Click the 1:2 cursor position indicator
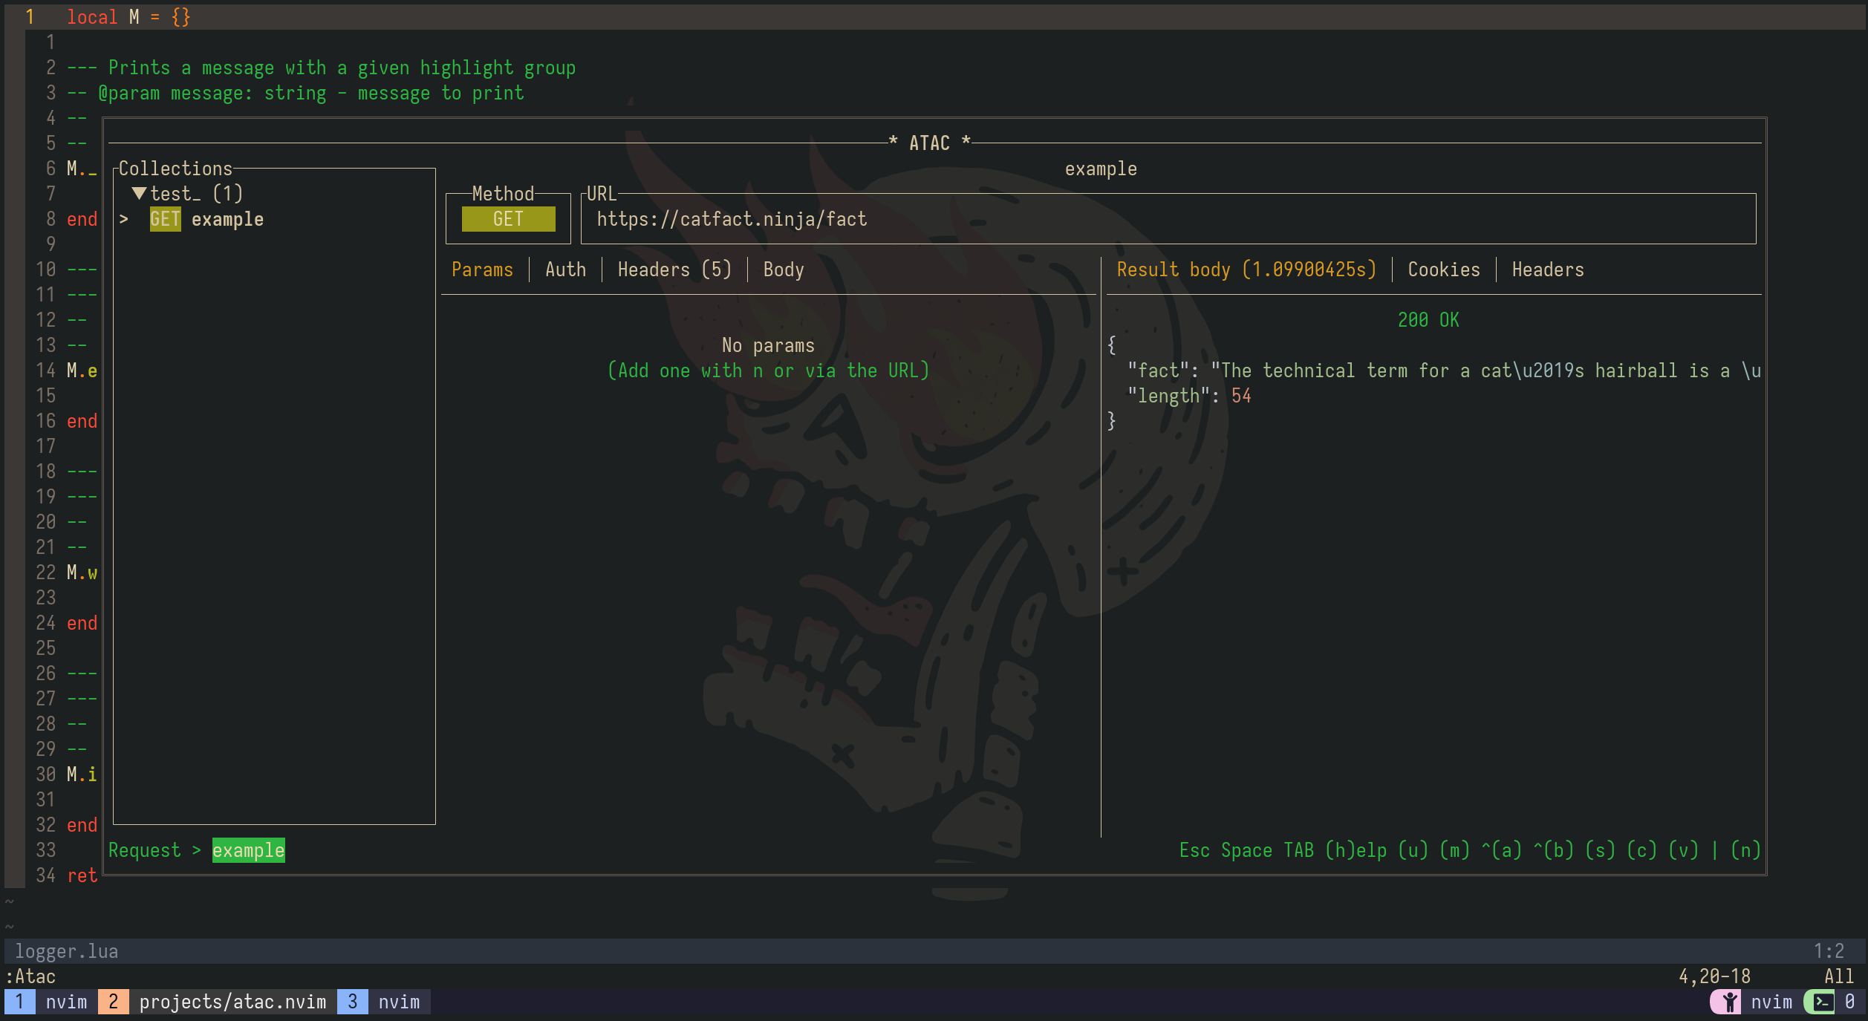 tap(1829, 951)
